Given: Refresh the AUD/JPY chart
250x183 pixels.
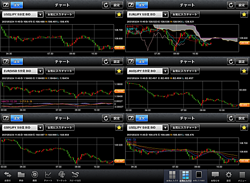Looking at the screenshot, I should [231, 61].
